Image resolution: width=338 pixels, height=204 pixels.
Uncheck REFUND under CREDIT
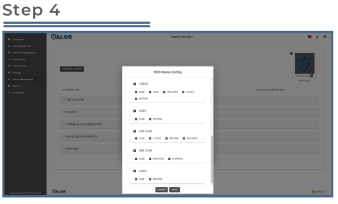pyautogui.click(x=136, y=99)
